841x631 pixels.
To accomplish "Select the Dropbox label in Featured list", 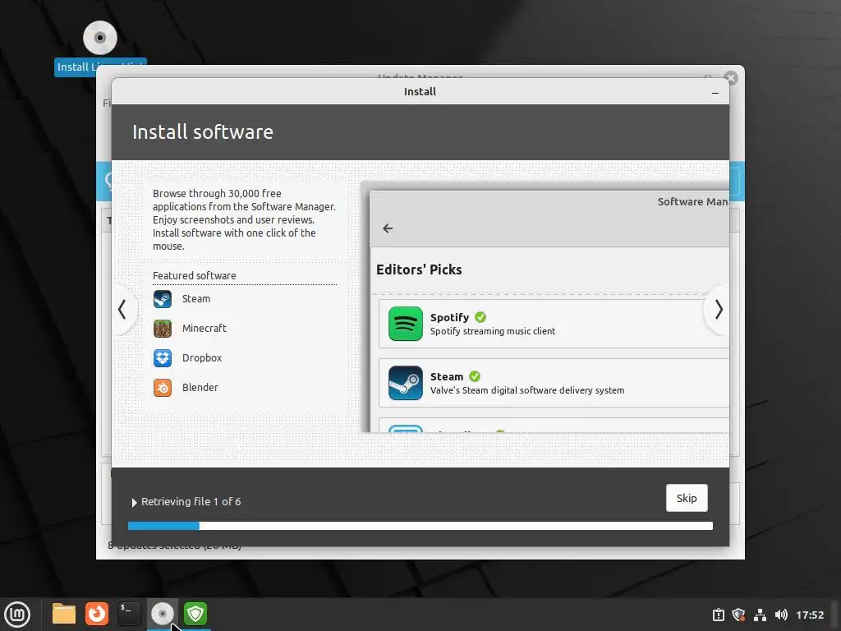I will click(x=202, y=358).
